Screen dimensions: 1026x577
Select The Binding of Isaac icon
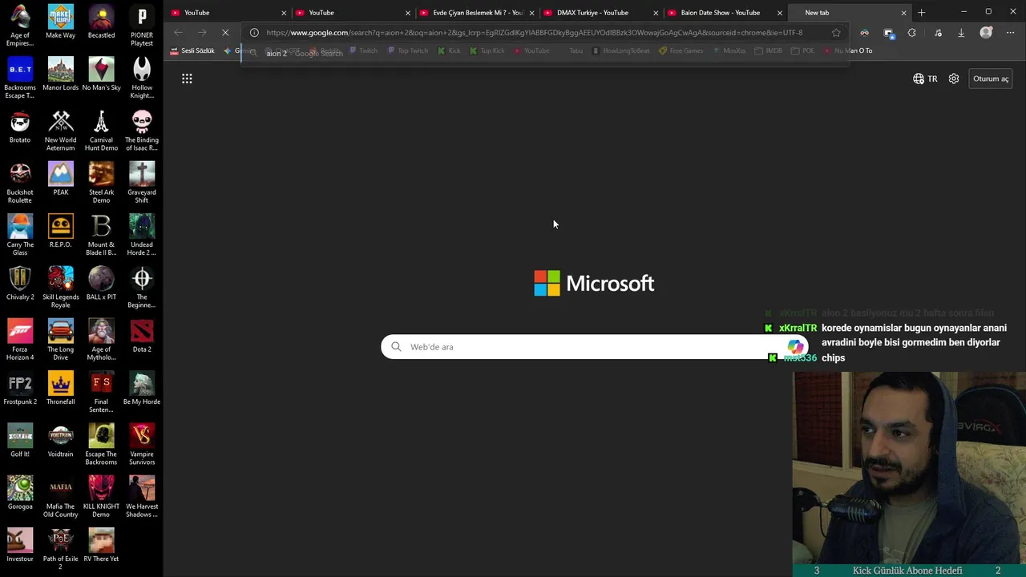[142, 131]
